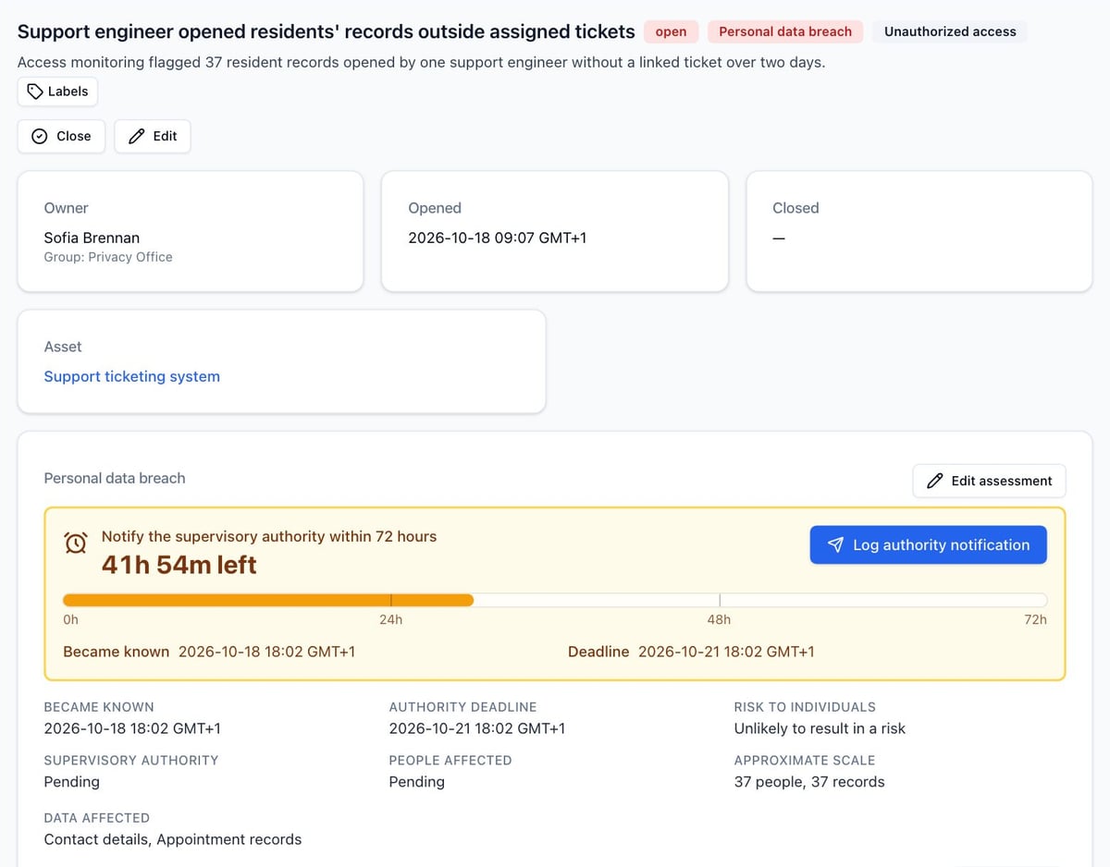
Task: Click the pencil icon on Edit assessment
Action: pyautogui.click(x=935, y=481)
